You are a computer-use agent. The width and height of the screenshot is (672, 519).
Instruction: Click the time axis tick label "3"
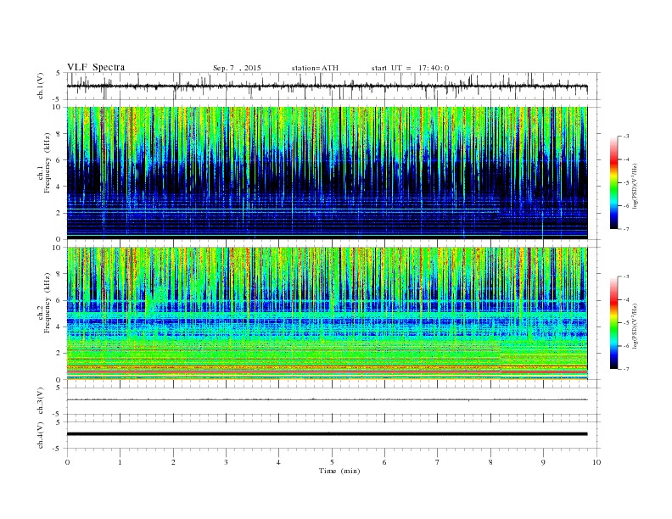click(226, 462)
